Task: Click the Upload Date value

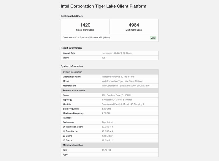Action: pos(117,53)
